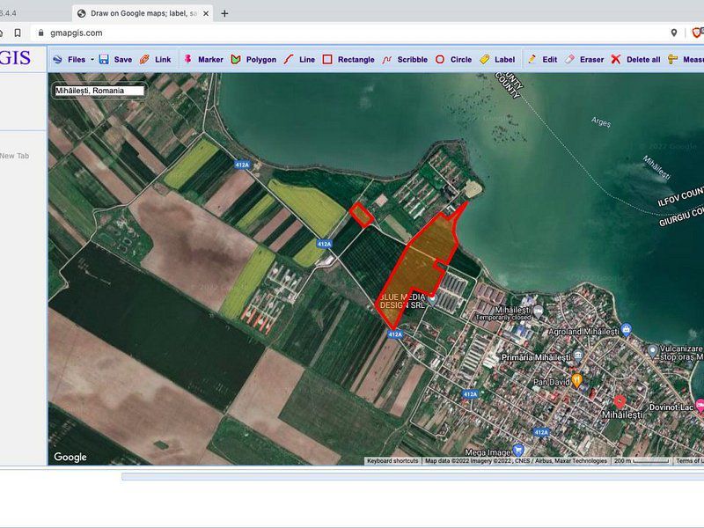The image size is (704, 528).
Task: Click the Keyboard shortcuts map link
Action: tap(392, 461)
